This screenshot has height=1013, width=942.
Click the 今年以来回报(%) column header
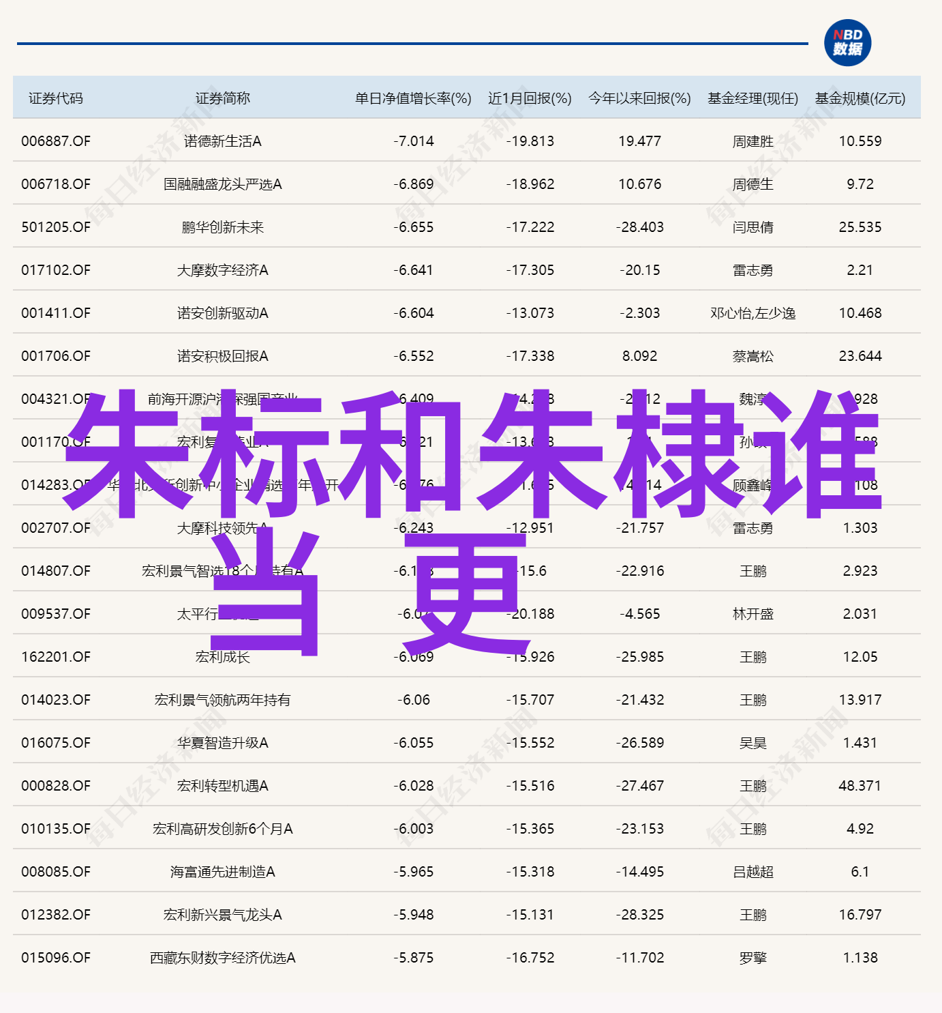(639, 98)
